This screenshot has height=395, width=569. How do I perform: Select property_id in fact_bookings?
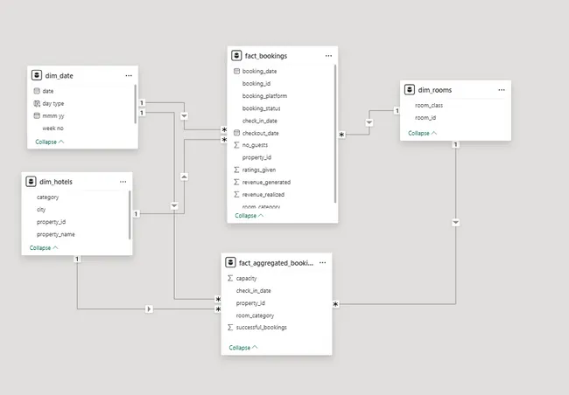tap(256, 157)
